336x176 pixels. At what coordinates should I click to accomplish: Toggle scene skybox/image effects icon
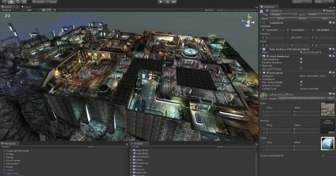point(49,10)
